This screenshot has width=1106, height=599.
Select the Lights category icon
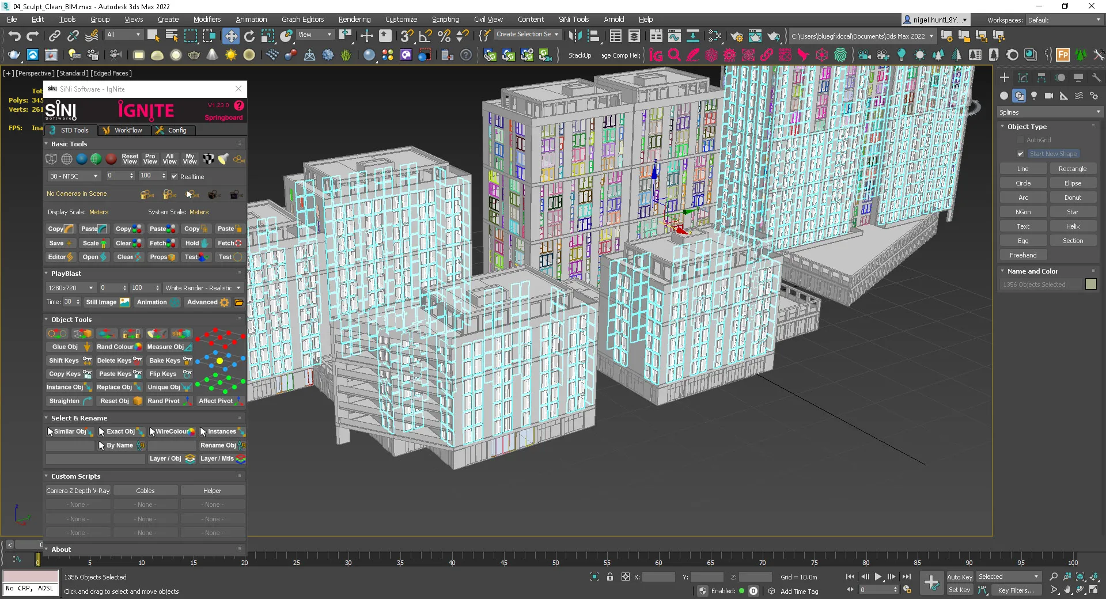pyautogui.click(x=1034, y=96)
